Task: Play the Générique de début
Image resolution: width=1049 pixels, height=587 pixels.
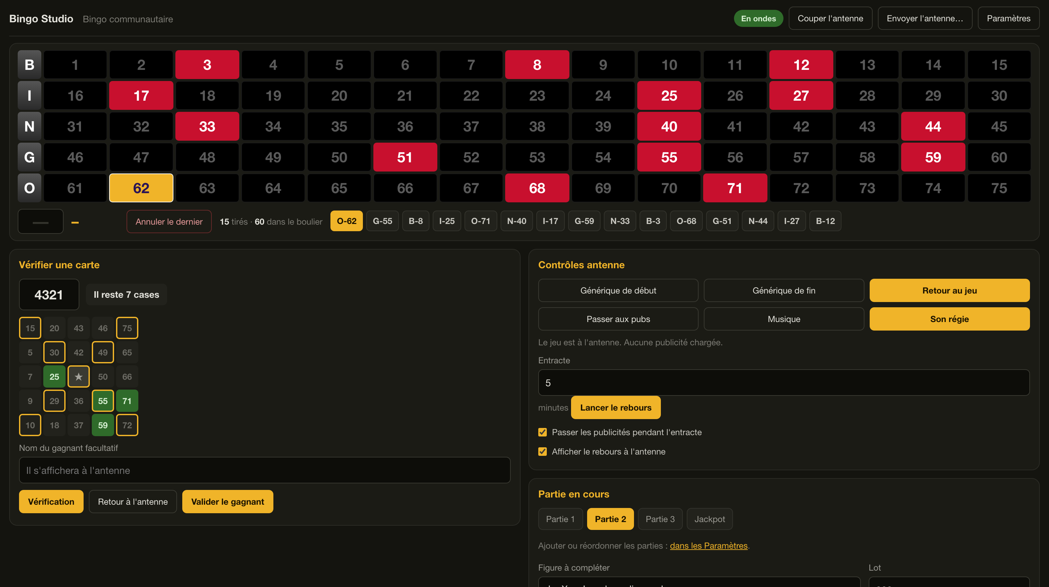Action: click(x=618, y=291)
